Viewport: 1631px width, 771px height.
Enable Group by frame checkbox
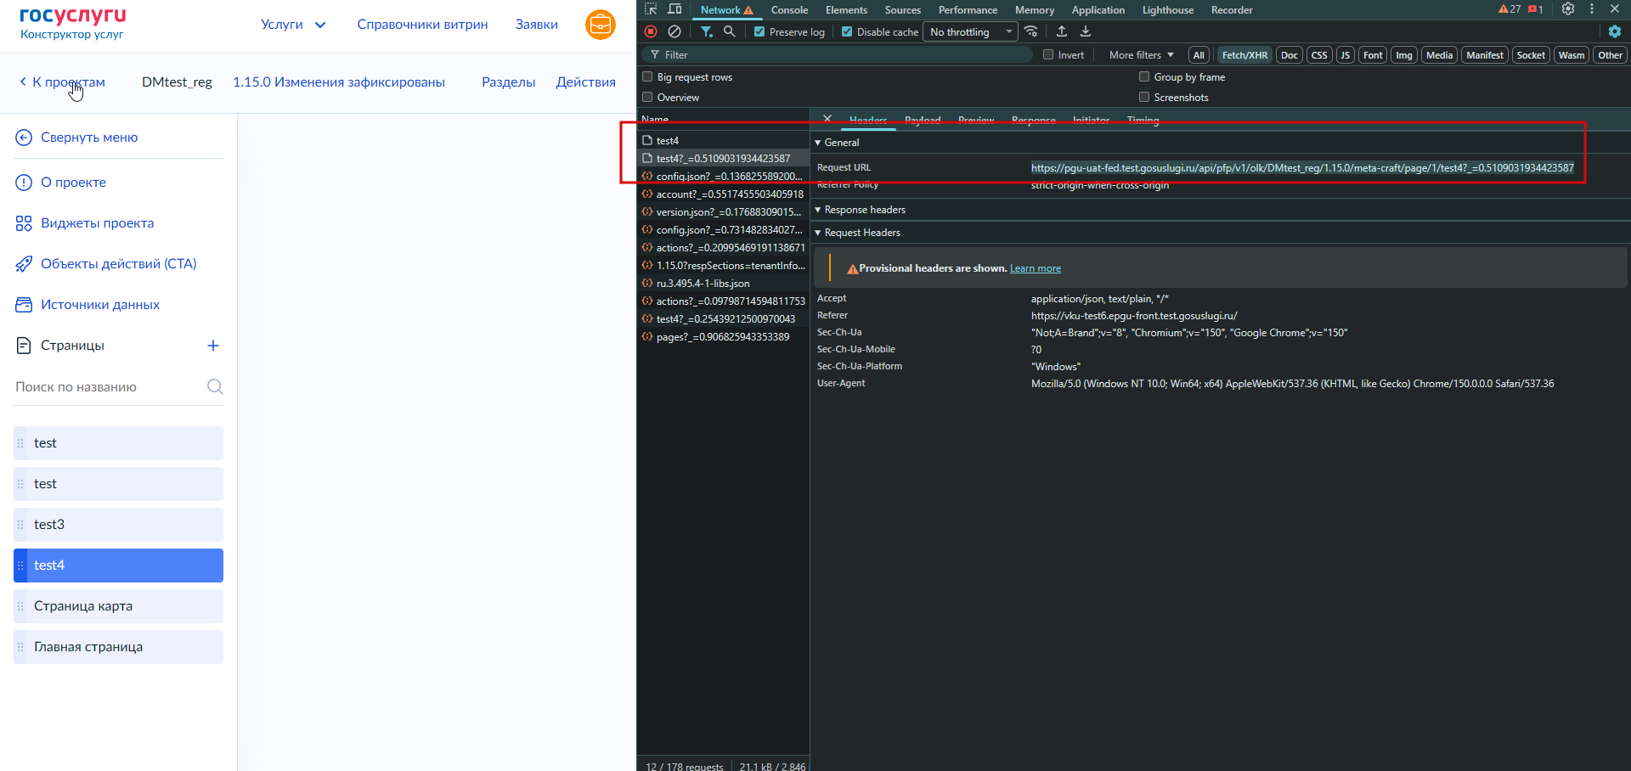point(1144,76)
